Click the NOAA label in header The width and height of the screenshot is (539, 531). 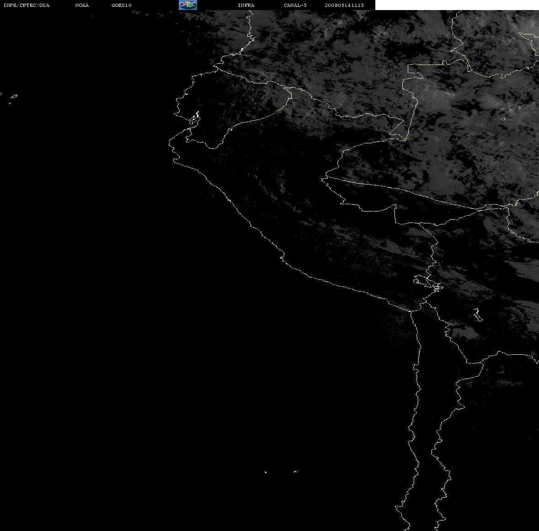82,5
